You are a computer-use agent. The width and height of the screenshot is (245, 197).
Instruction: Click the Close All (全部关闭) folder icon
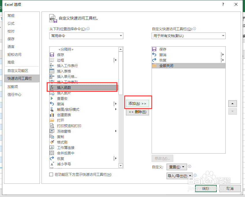(154, 66)
